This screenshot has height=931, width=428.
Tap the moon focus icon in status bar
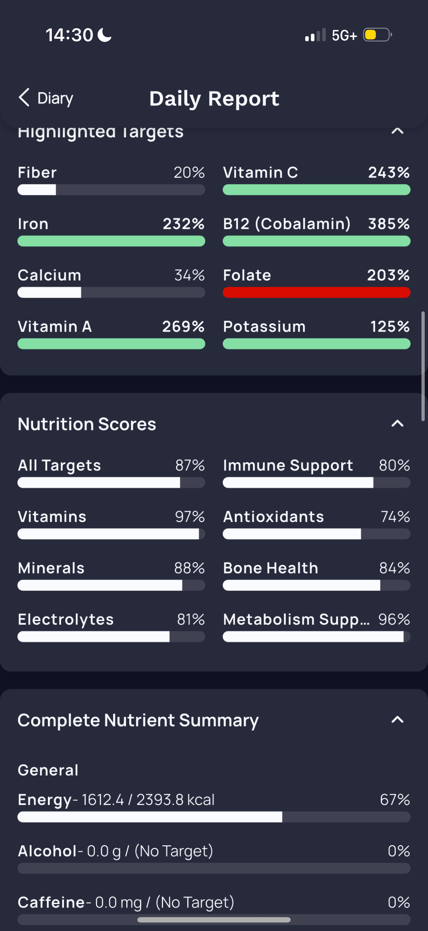click(x=105, y=35)
